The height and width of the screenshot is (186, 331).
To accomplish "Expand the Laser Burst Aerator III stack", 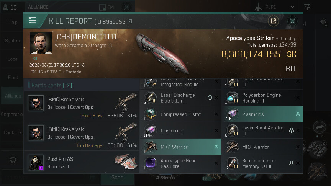I will (x=291, y=131).
